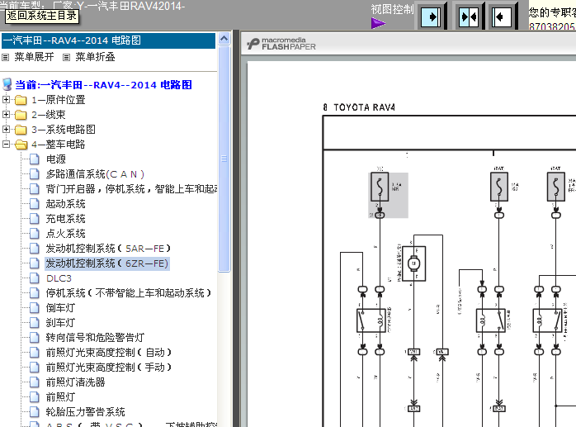Click the document icon beside 前照灯清洗器
The height and width of the screenshot is (427, 576).
(x=34, y=382)
